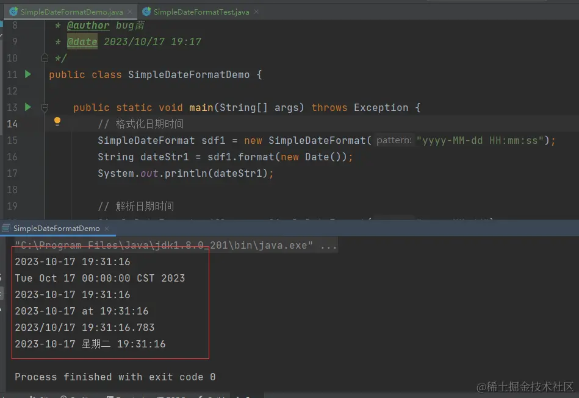Switch to SimpleDateFormatDemo.java editor tab
This screenshot has width=579, height=398.
[x=71, y=12]
